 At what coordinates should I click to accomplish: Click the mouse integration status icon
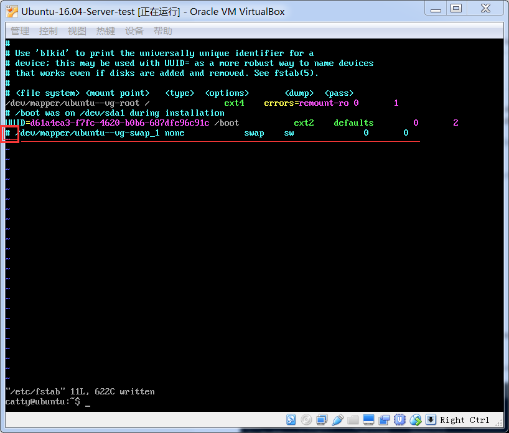click(x=415, y=420)
